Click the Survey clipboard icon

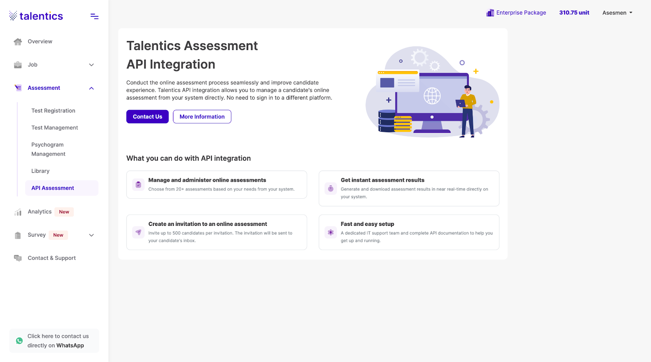pos(18,235)
